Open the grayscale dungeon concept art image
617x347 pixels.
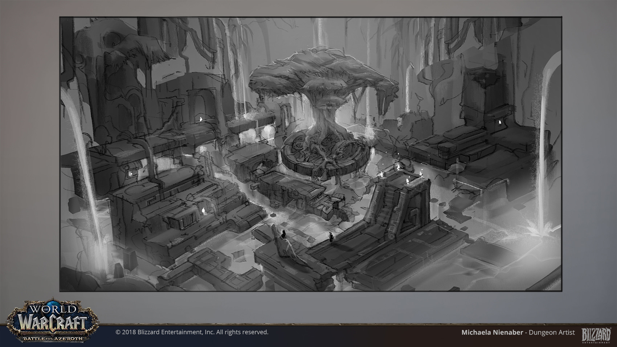point(311,154)
